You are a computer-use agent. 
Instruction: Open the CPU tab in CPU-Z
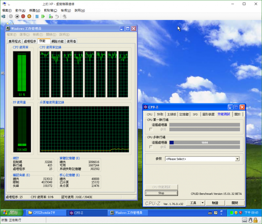pyautogui.click(x=150, y=115)
